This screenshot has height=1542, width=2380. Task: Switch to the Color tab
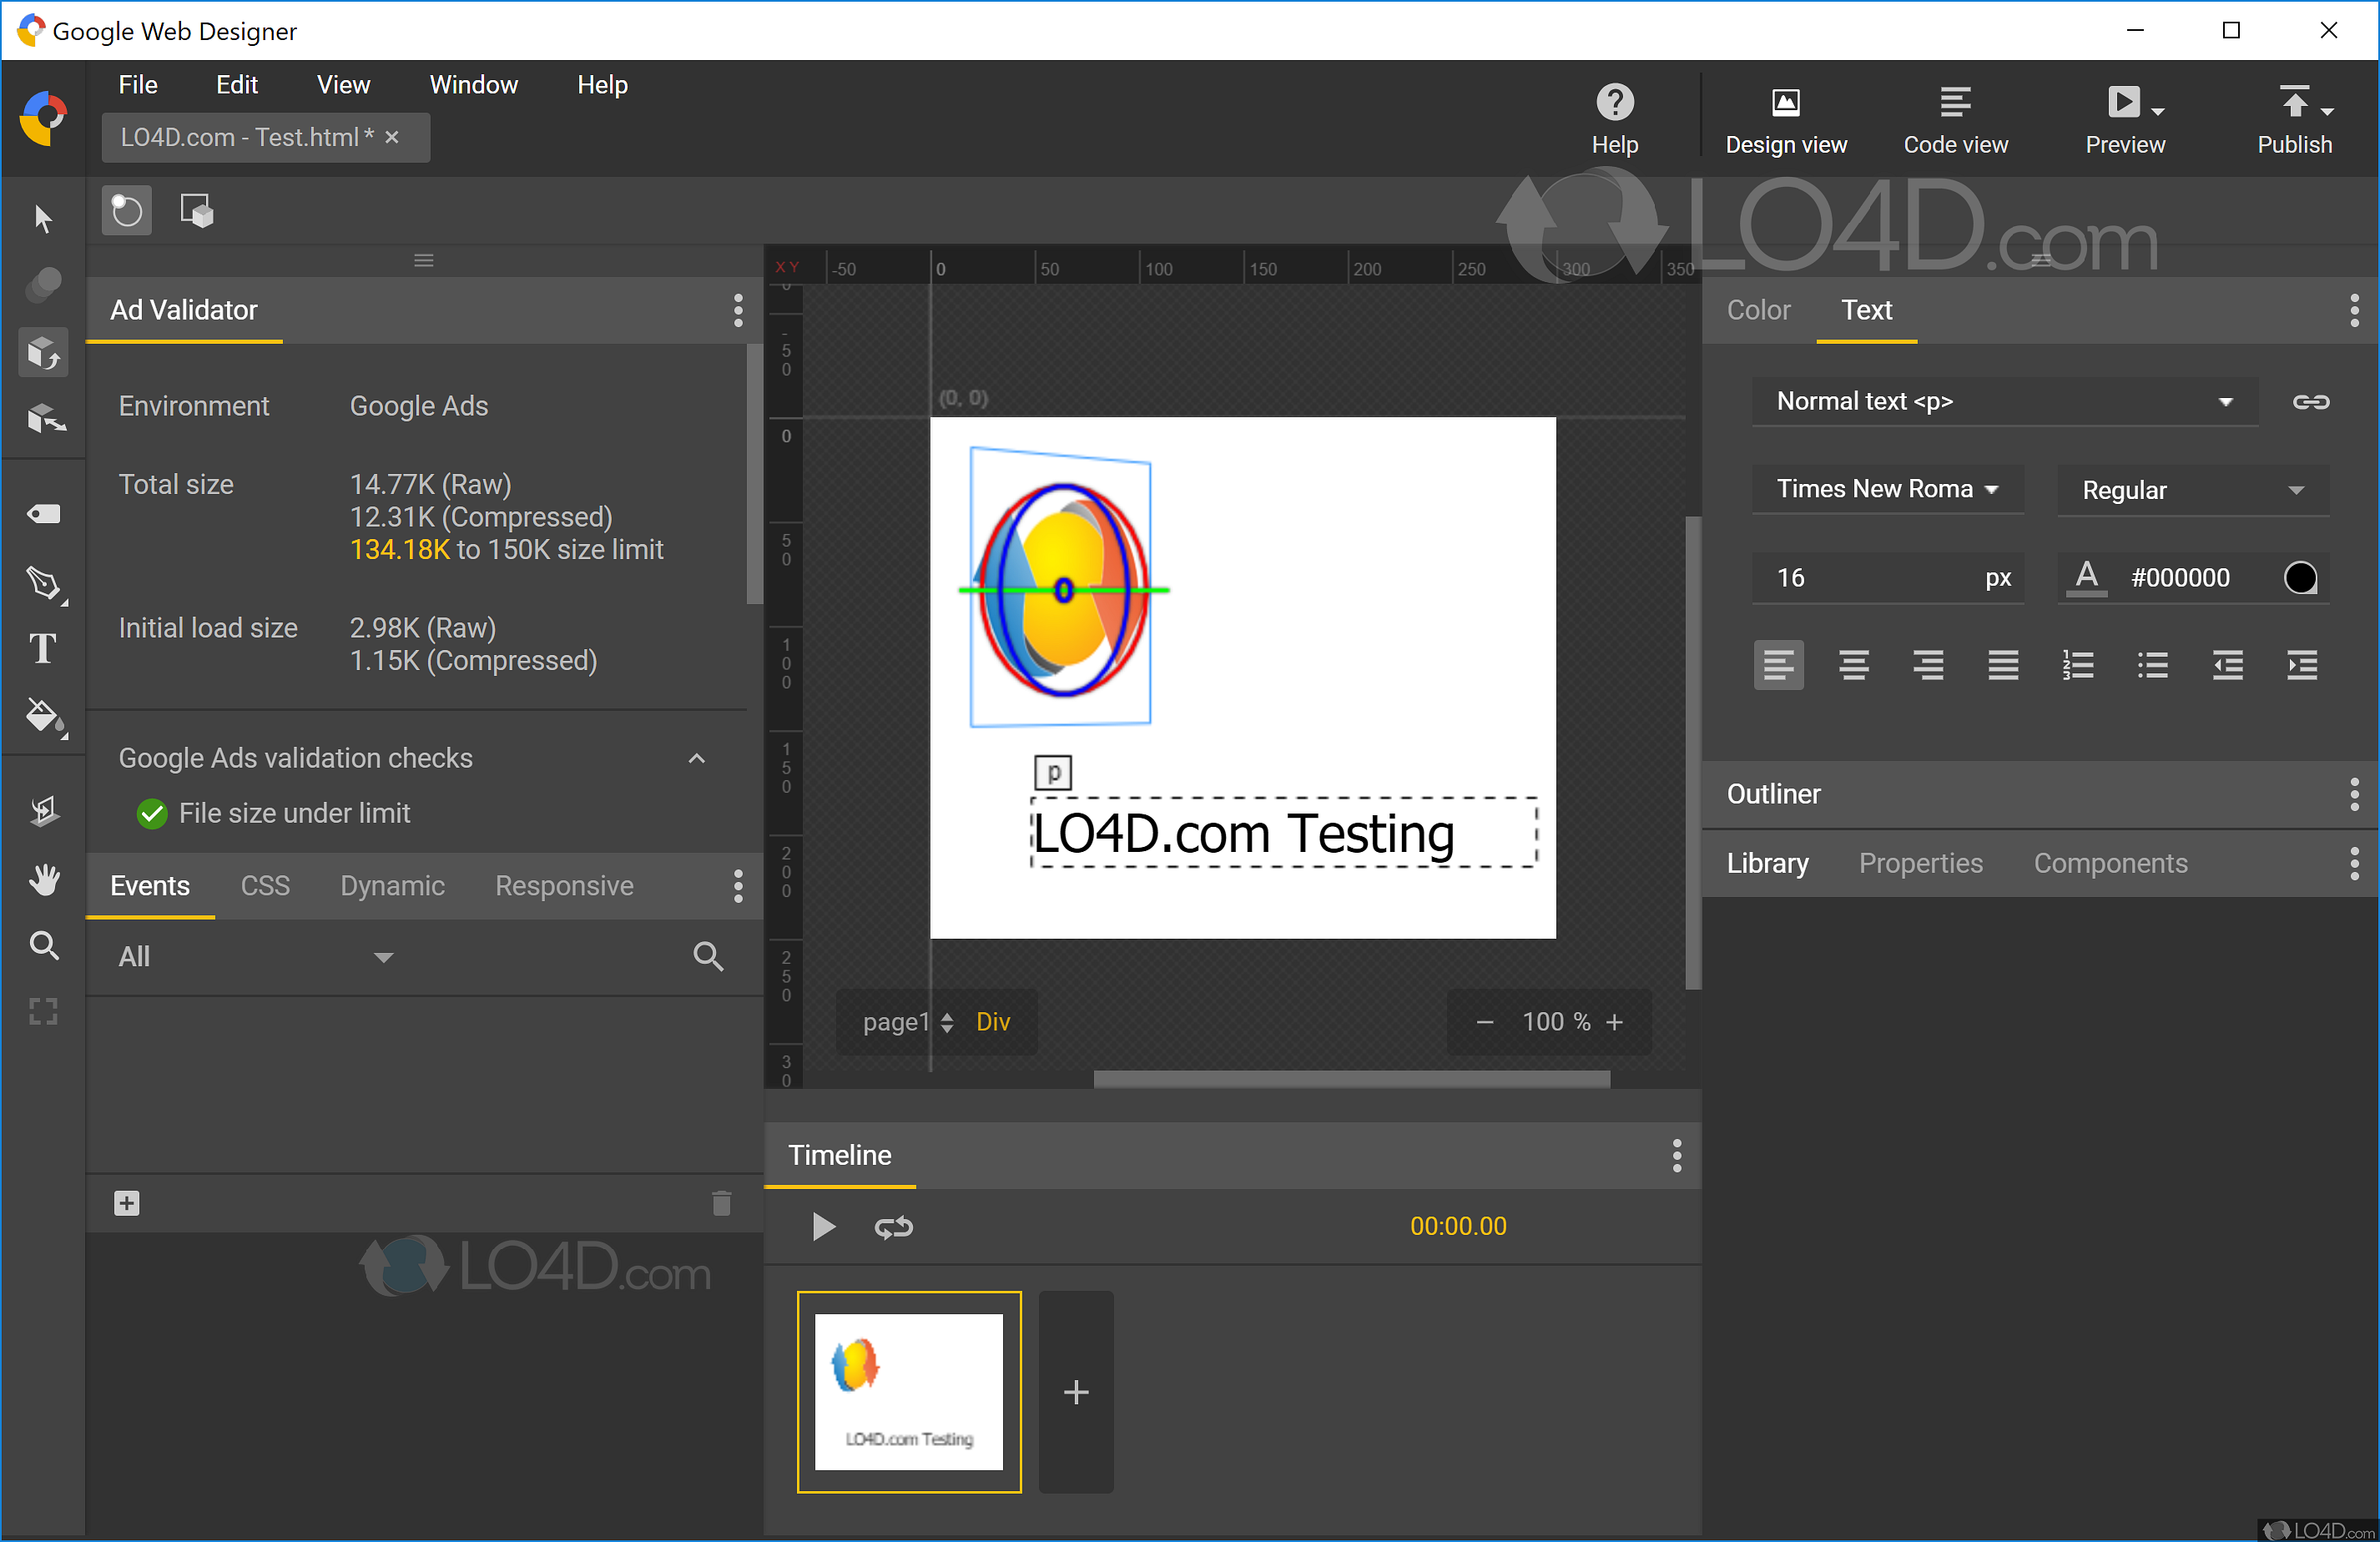(x=1758, y=310)
